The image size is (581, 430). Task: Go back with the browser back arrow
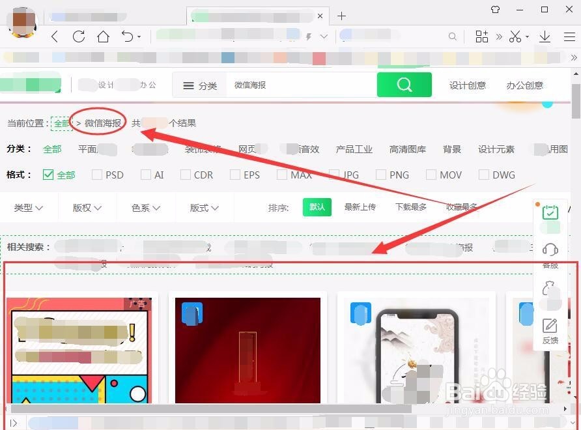(x=55, y=36)
